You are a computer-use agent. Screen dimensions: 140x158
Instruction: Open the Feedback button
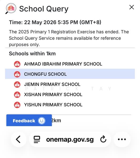[x=29, y=120]
